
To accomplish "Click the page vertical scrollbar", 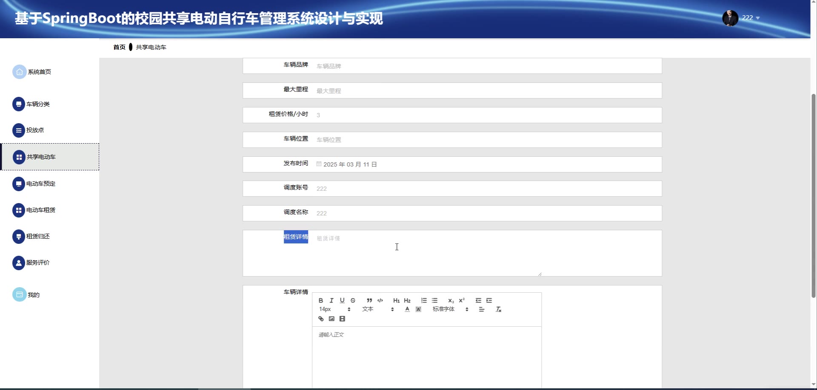I will click(814, 195).
